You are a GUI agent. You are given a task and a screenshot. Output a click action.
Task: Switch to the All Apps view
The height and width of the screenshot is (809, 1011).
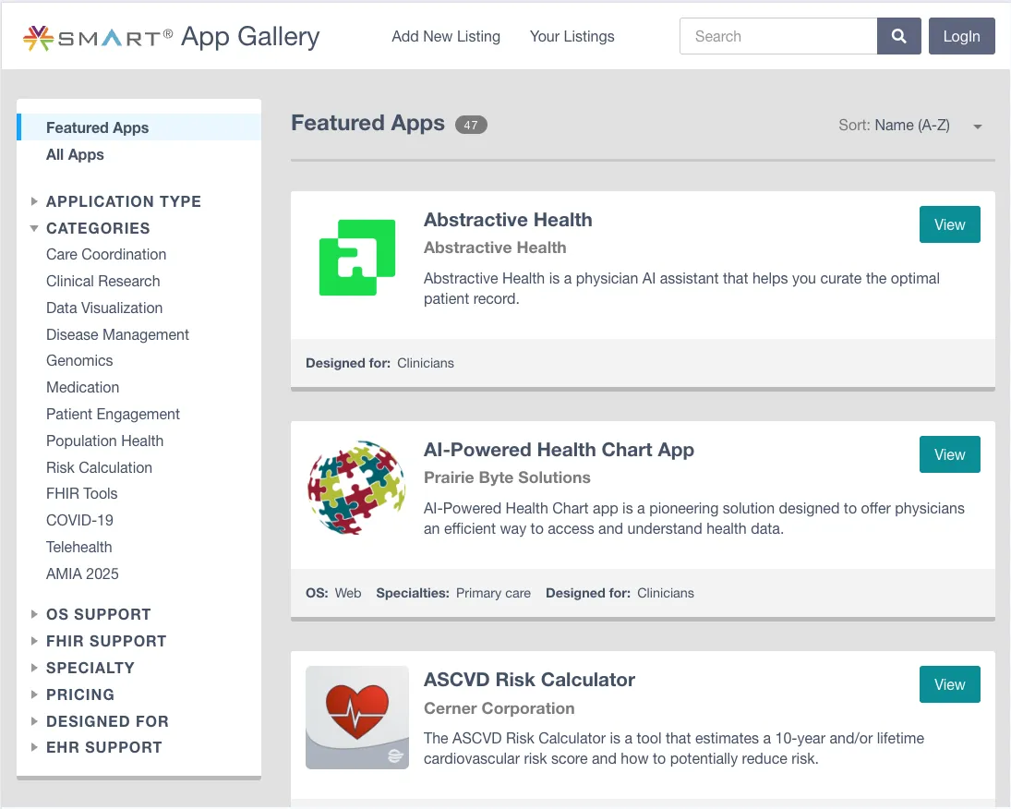75,154
